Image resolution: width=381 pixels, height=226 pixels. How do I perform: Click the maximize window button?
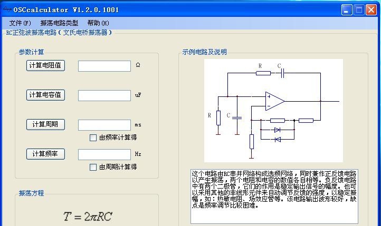[359, 10]
